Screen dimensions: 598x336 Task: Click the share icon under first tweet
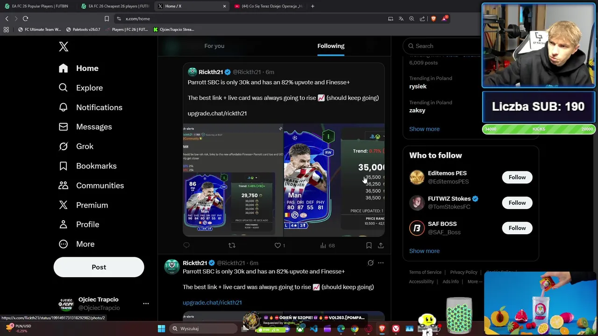[x=381, y=245]
